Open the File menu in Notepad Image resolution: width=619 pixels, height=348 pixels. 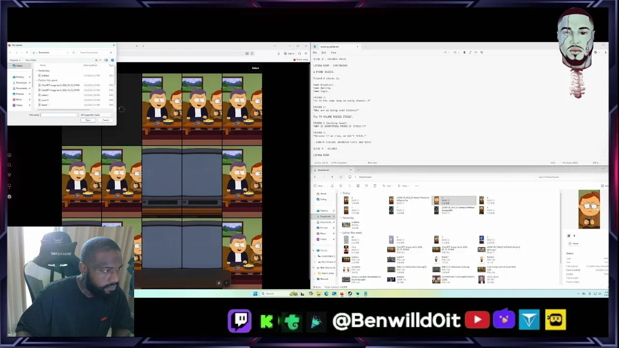coord(315,53)
